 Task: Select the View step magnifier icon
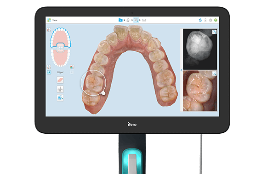(136, 20)
